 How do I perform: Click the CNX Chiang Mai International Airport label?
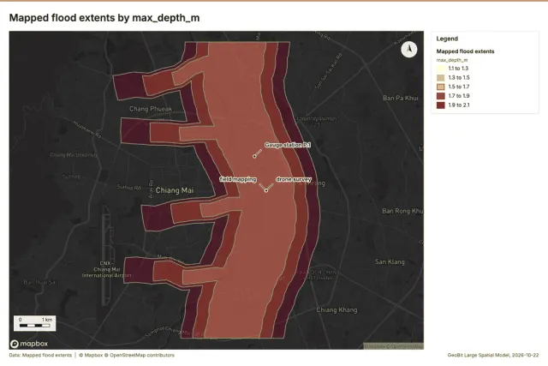(106, 269)
